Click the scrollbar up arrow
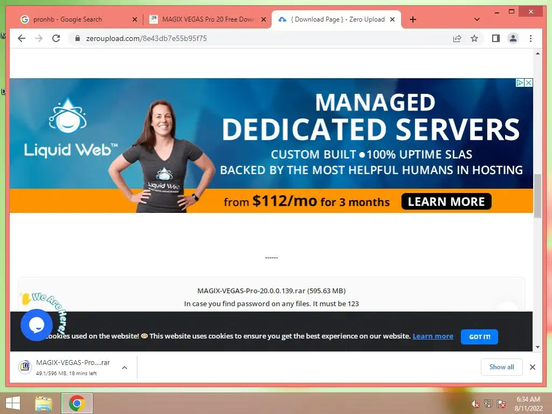The height and width of the screenshot is (414, 552). point(537,53)
